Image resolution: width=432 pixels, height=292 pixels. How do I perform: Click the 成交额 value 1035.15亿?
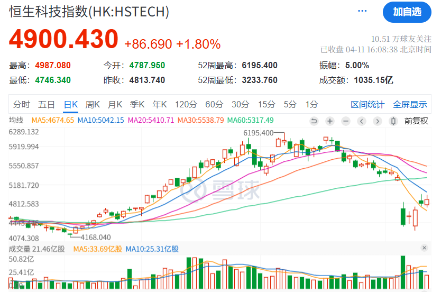pyautogui.click(x=373, y=80)
